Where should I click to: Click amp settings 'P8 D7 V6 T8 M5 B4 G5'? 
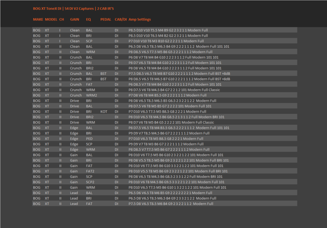146,122
